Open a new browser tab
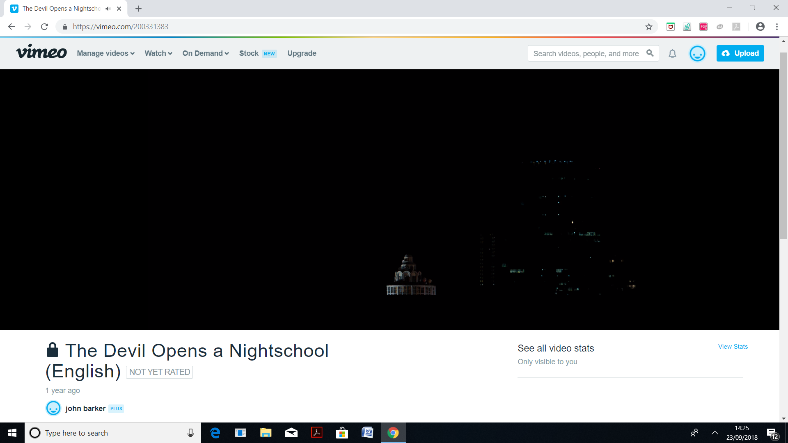 pos(138,9)
